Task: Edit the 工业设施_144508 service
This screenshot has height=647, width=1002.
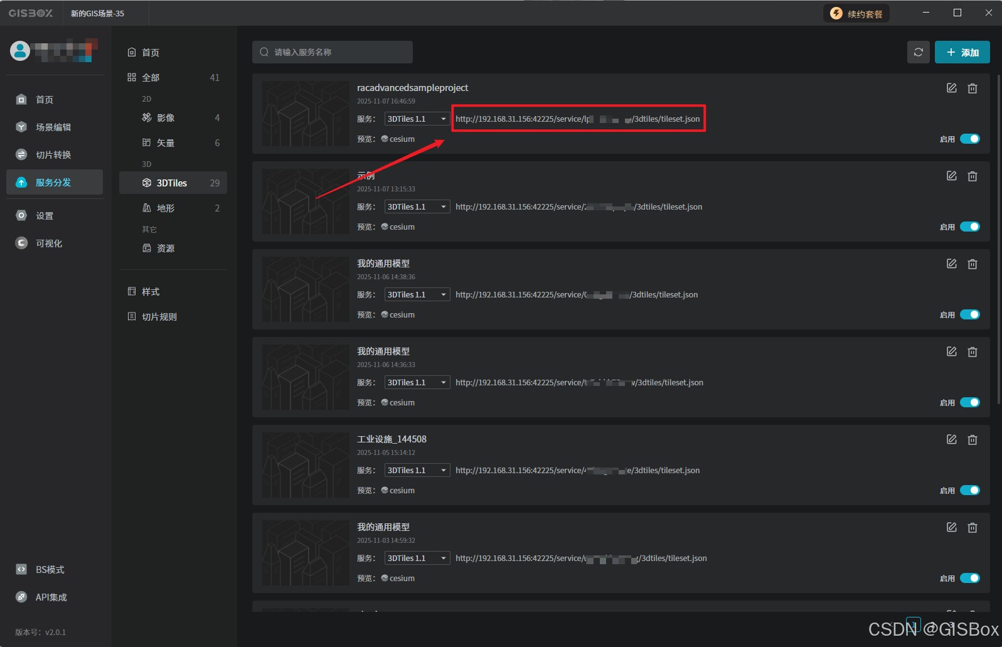Action: [x=952, y=439]
